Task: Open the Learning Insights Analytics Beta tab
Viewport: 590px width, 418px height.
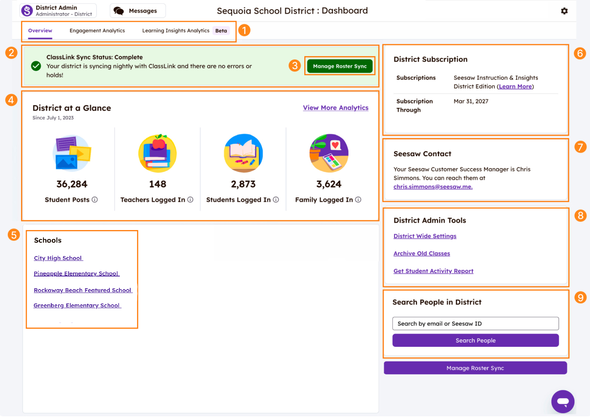Action: 176,30
